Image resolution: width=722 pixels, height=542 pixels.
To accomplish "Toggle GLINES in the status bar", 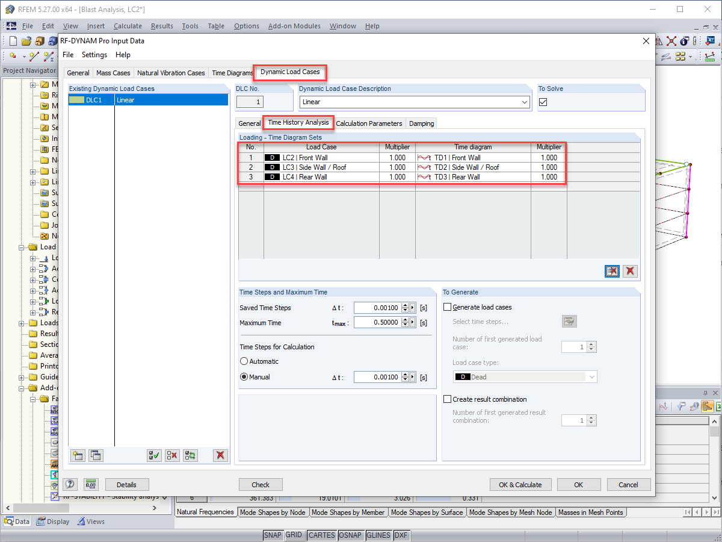I will click(378, 535).
